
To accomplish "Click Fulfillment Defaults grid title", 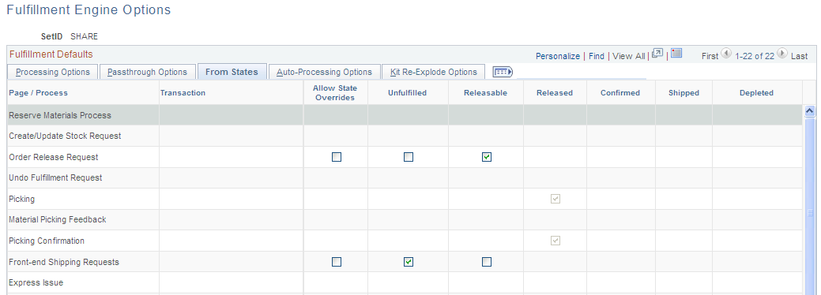I will [x=51, y=54].
